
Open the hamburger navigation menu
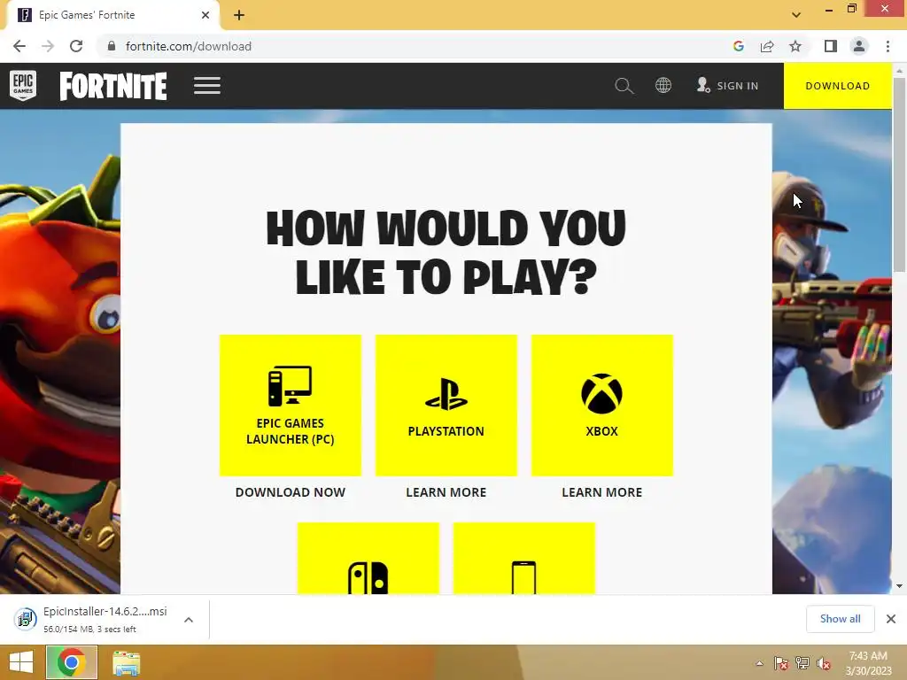pyautogui.click(x=207, y=86)
